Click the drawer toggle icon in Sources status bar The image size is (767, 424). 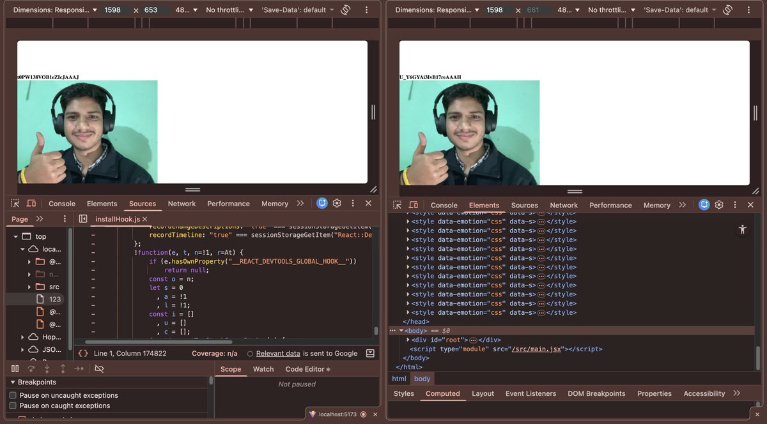[370, 353]
